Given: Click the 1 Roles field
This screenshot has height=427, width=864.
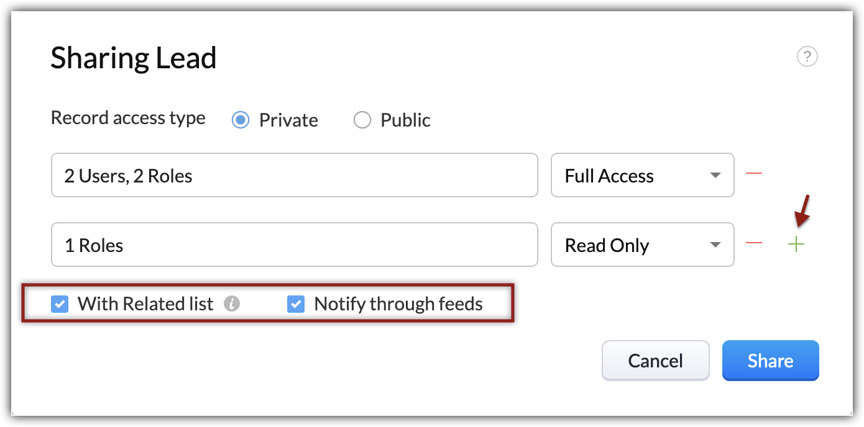Looking at the screenshot, I should click(294, 245).
